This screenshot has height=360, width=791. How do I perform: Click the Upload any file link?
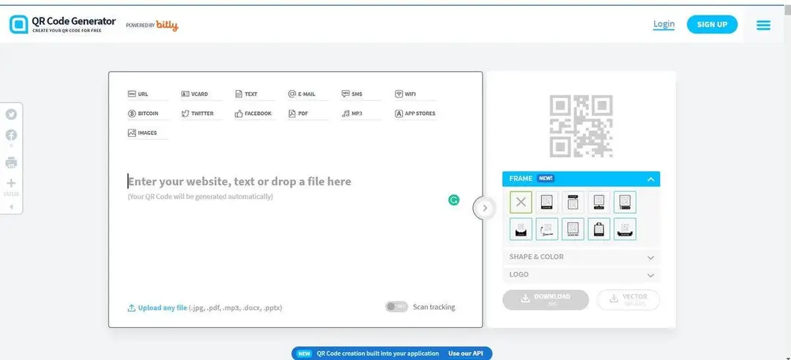tap(157, 308)
